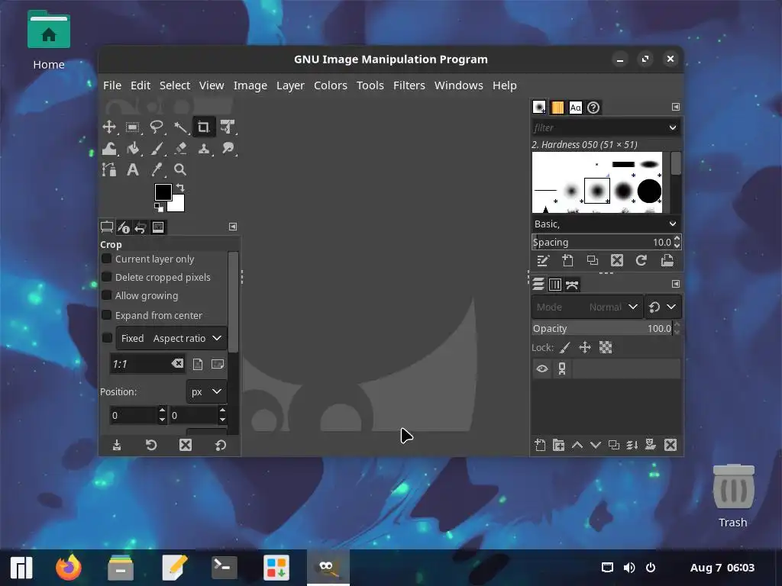This screenshot has height=586, width=782.
Task: Increase the first Position value
Action: point(162,411)
